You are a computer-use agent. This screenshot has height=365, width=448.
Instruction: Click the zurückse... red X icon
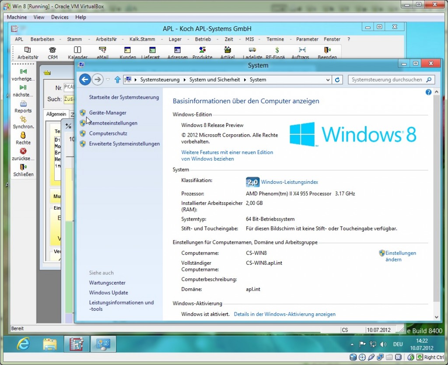(x=23, y=154)
